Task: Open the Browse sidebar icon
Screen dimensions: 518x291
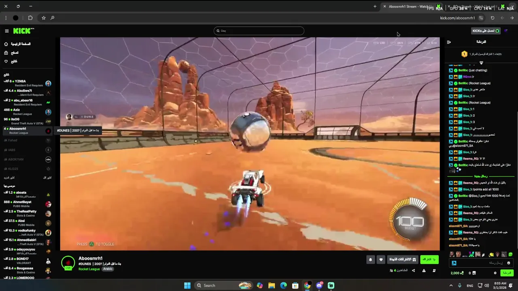Action: 6,53
